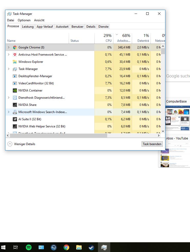Select the NVIDIA Container process name
Screen dimensions: 190x252
point(30,90)
